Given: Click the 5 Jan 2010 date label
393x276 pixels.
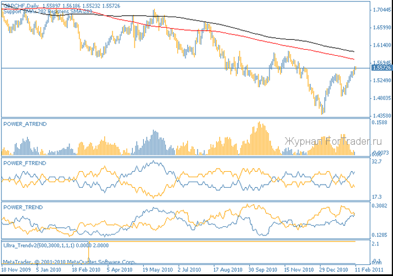Looking at the screenshot, I should tap(49, 270).
